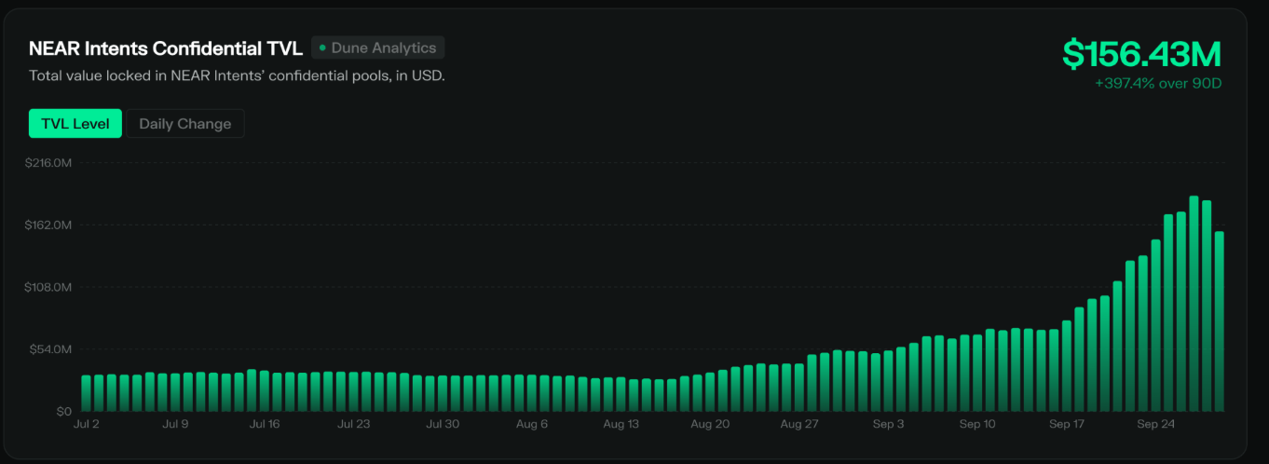Click the Jul 2 x-axis label
Viewport: 1269px width, 464px height.
pyautogui.click(x=86, y=424)
